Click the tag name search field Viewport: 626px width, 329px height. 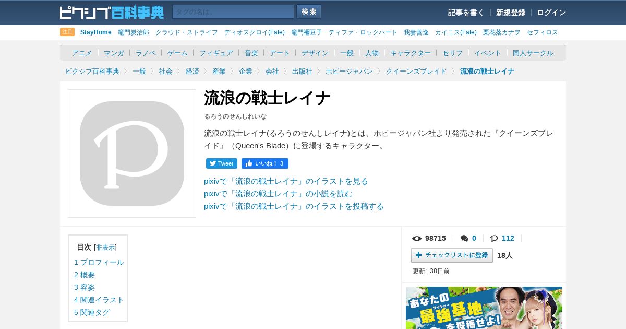[x=233, y=11]
